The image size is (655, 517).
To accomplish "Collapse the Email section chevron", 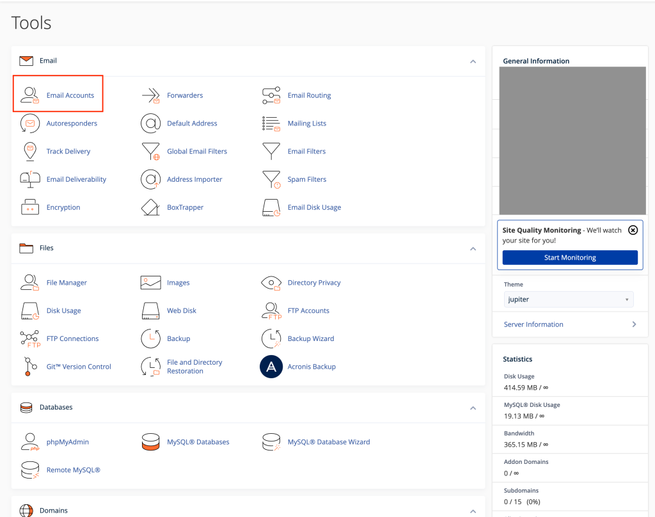I will [473, 61].
